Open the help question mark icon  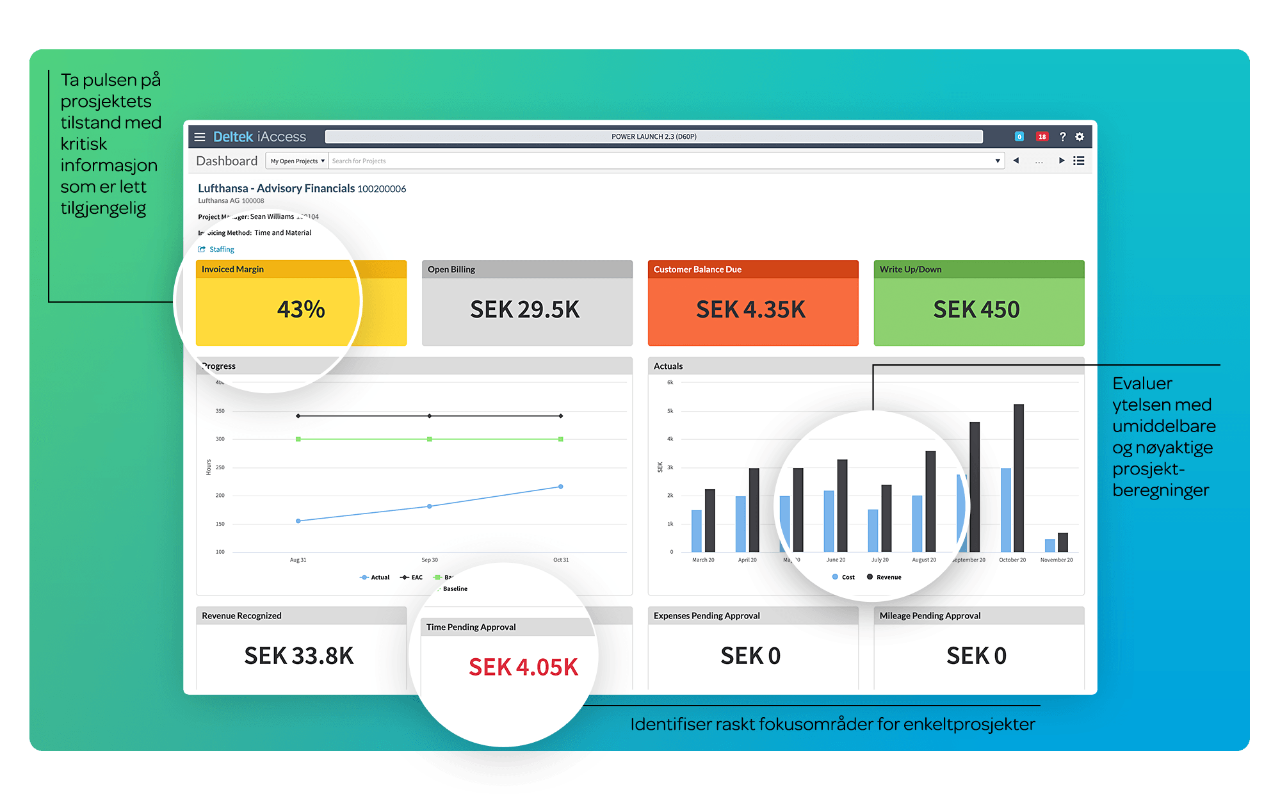1062,136
